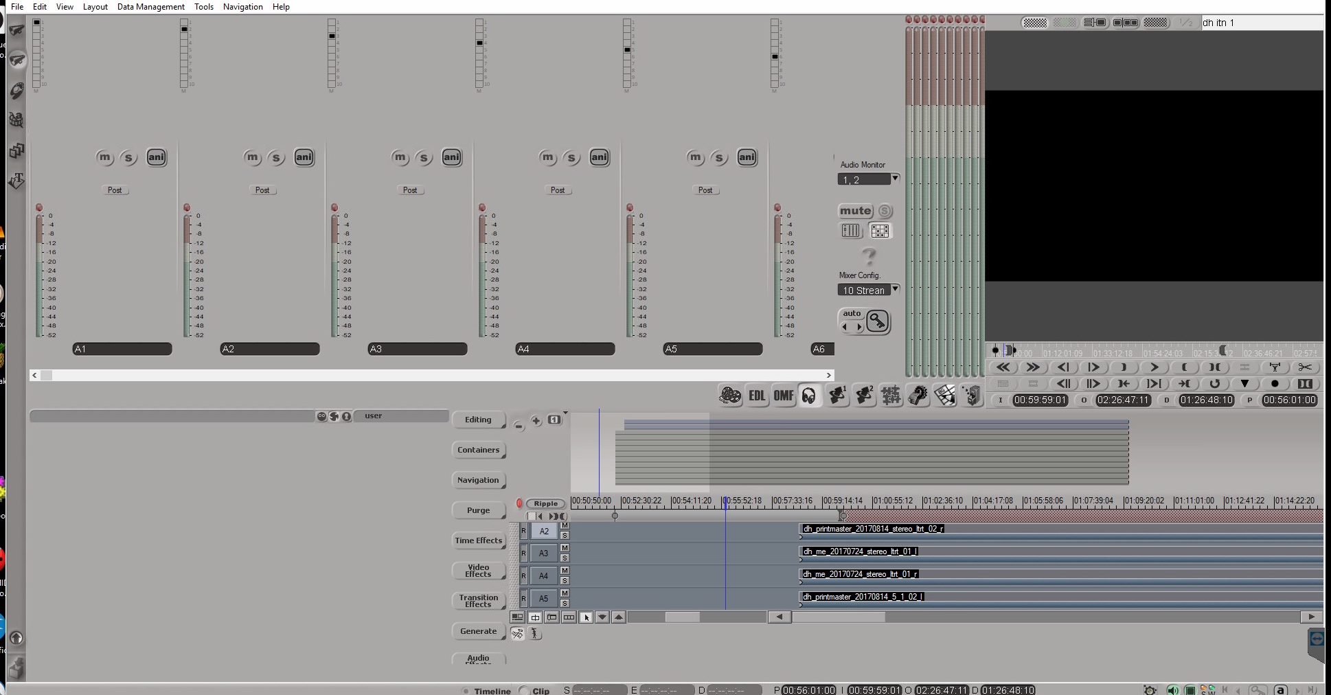Mute channel A4 with m button
Screen dimensions: 1331x695
pyautogui.click(x=547, y=157)
